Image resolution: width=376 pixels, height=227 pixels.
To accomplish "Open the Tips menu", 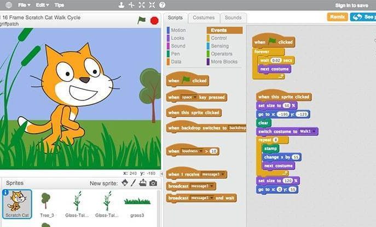I will [x=59, y=5].
